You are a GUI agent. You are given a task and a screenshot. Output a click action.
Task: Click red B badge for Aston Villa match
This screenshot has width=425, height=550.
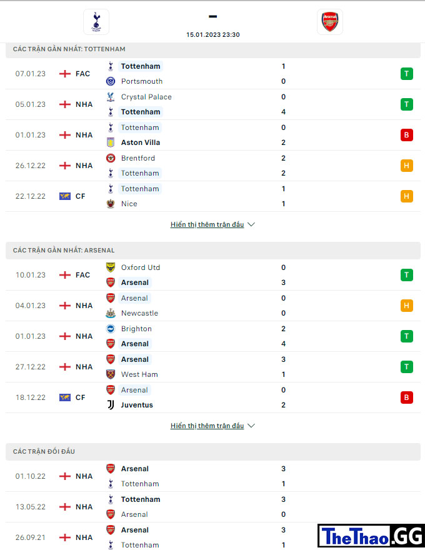406,135
